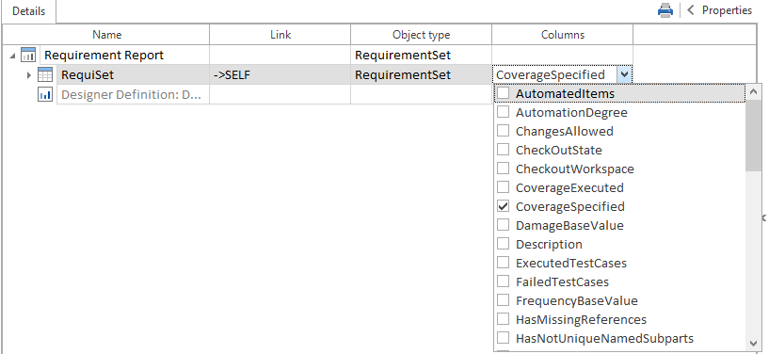Collapse the Requirement Report tree node

pos(12,56)
